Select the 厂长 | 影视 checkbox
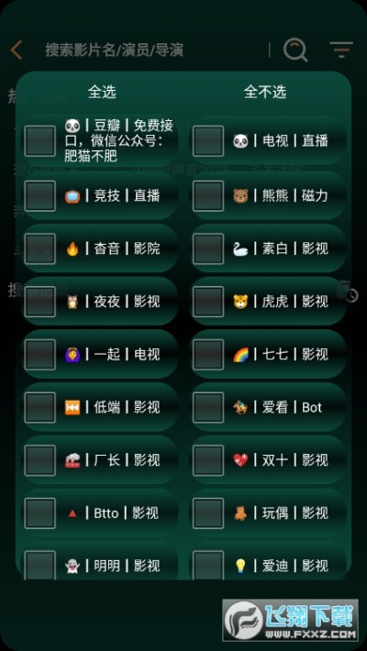 39,460
